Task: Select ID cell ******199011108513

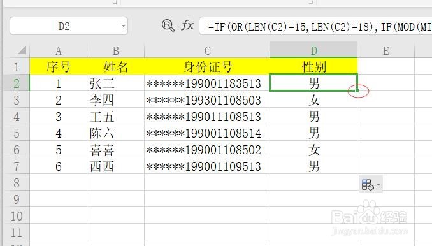Action: tap(207, 116)
